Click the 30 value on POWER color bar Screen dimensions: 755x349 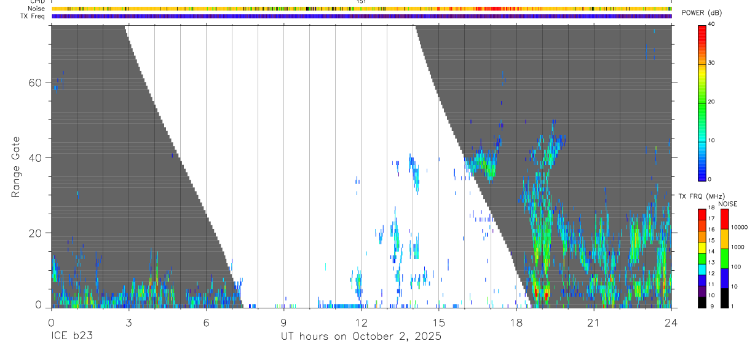(x=711, y=63)
